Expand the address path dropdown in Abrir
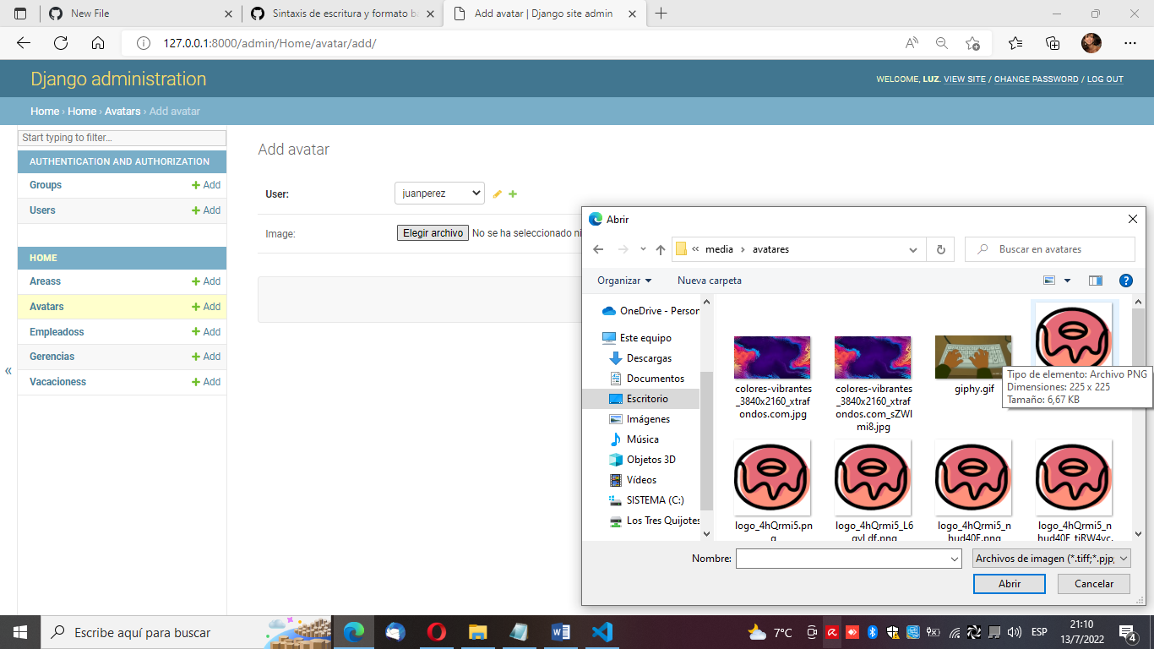Screen dimensions: 1154x649 pos(912,249)
